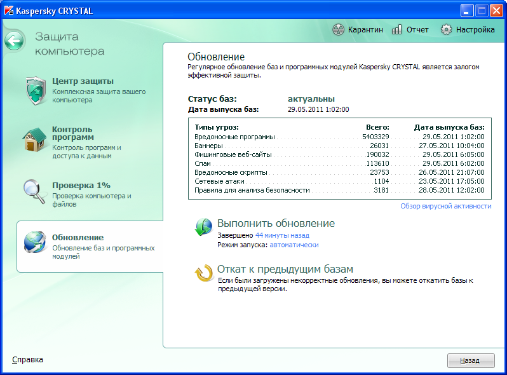507x375 pixels.
Task: Close the Kaspersky CRYSTAL window
Action: coord(496,11)
